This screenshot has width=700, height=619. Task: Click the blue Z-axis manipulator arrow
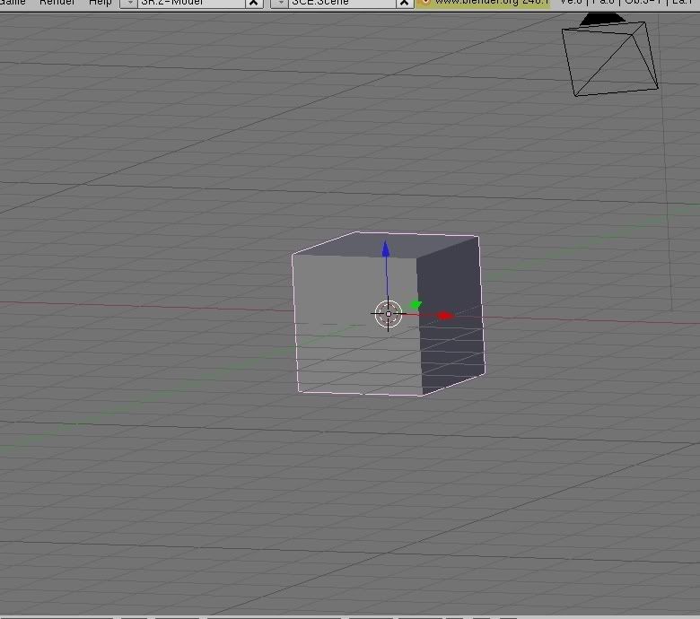coord(386,249)
